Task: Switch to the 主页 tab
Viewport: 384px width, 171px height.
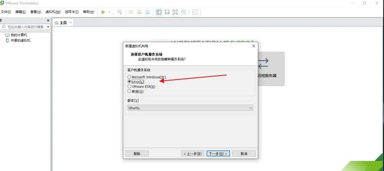Action: point(63,23)
